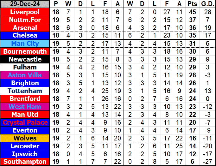216x166 pixels.
Task: Select the Nottm.For team cell
Action: tap(25, 20)
